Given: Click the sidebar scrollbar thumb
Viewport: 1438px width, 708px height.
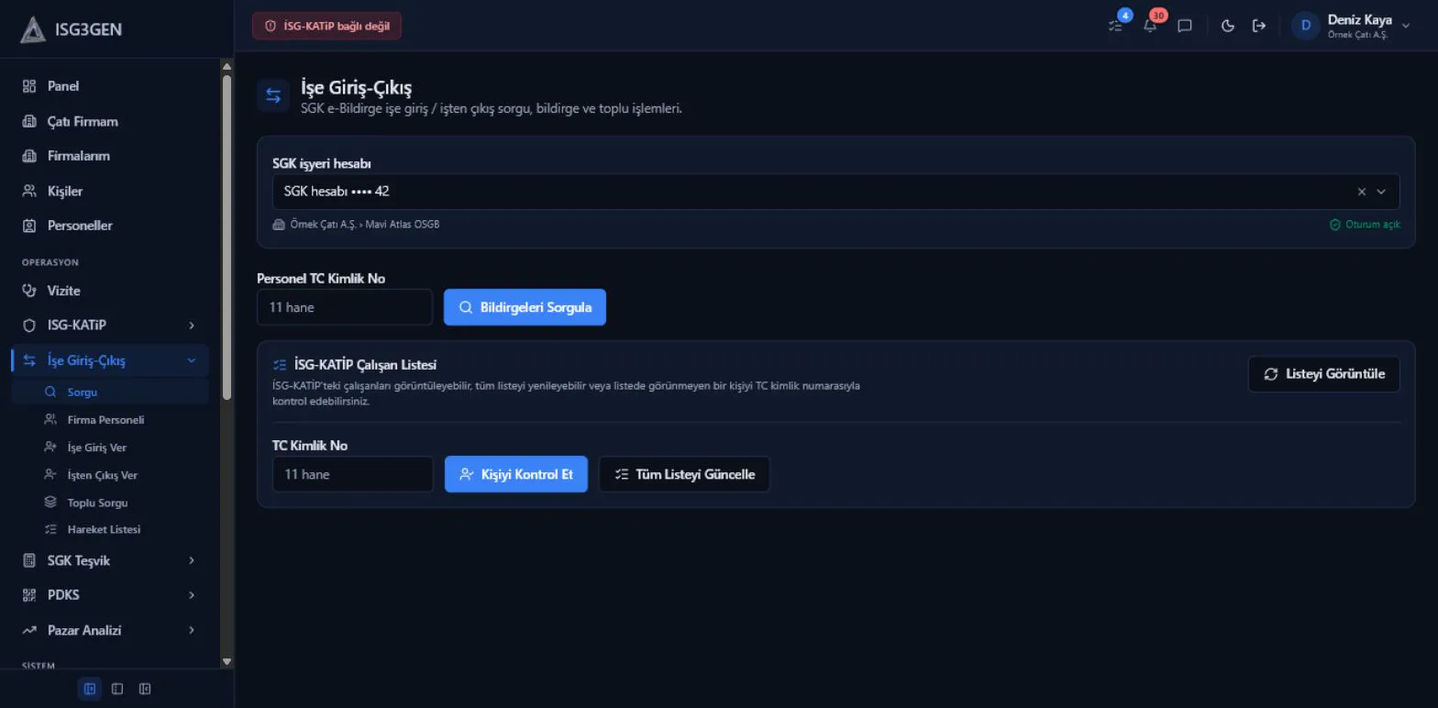Looking at the screenshot, I should tap(227, 237).
